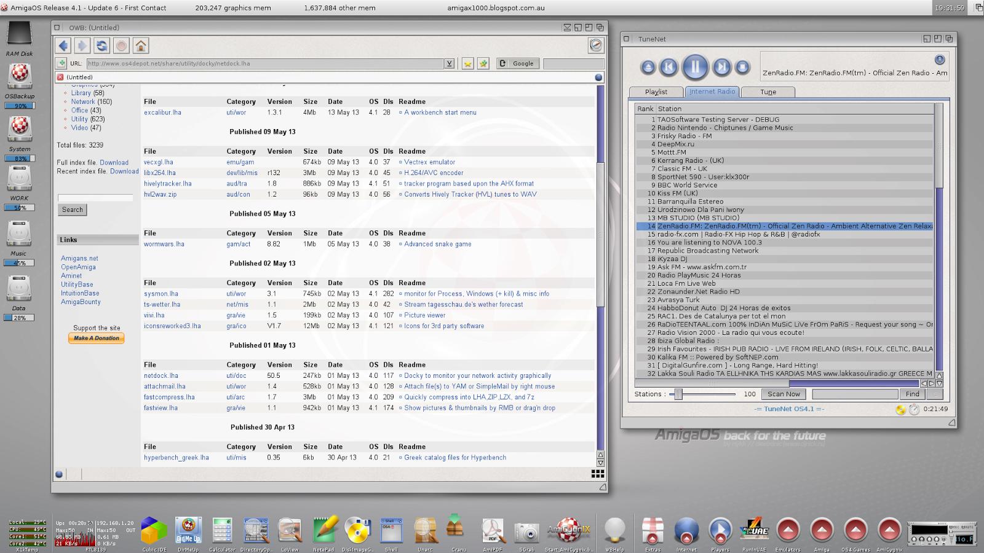This screenshot has height=553, width=984.
Task: Reload the page in OWB
Action: [102, 45]
